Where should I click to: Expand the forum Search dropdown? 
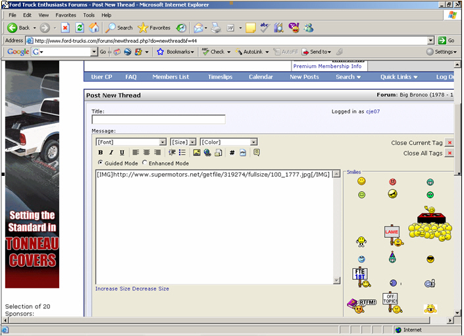point(348,77)
